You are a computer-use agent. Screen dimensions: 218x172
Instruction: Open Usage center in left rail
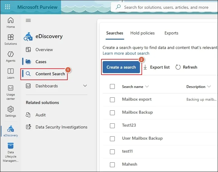pos(11,92)
